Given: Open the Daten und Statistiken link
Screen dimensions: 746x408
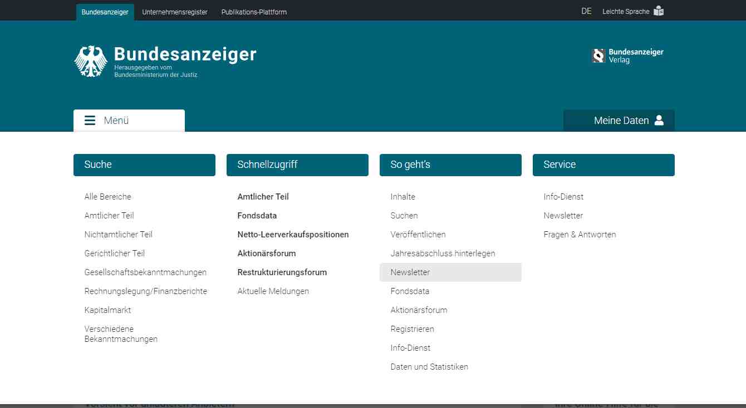Looking at the screenshot, I should [429, 367].
